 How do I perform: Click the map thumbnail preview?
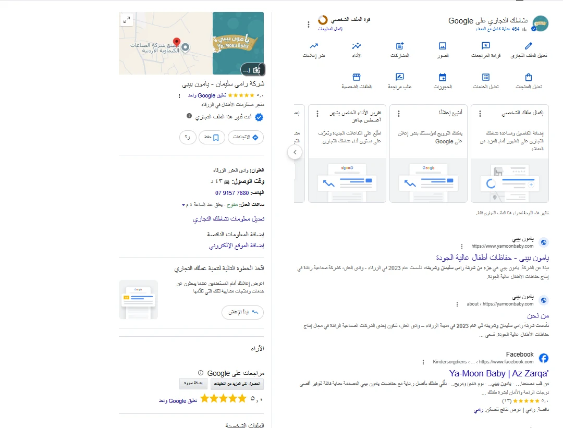pyautogui.click(x=166, y=43)
